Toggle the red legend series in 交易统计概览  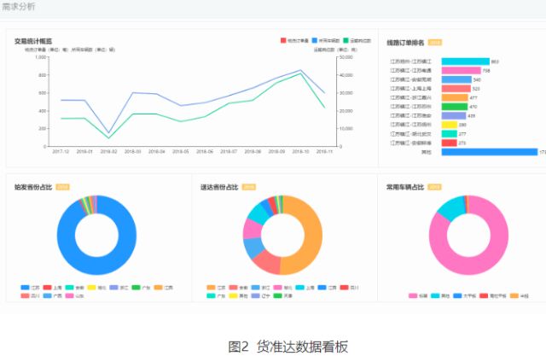click(283, 40)
